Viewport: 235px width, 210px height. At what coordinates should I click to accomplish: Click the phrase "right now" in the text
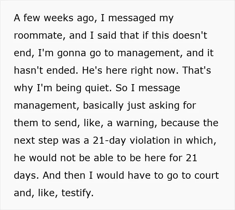153,71
